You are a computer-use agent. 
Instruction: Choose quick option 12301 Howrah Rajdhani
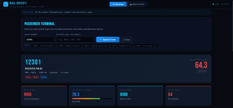tap(43, 46)
